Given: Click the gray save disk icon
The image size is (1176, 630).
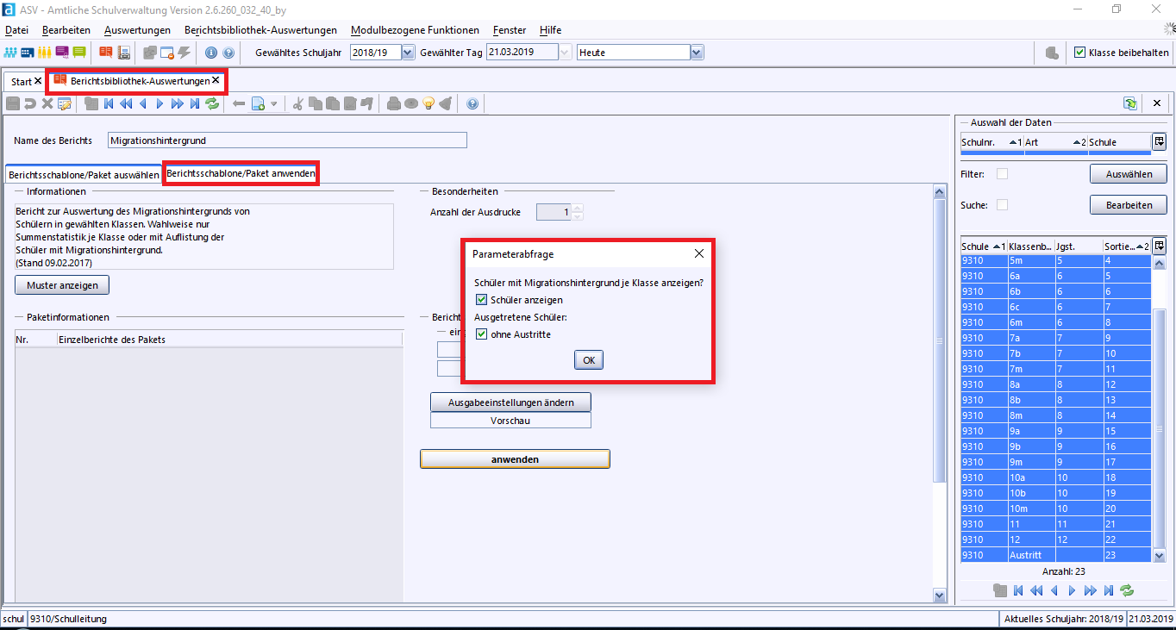Looking at the screenshot, I should 13,103.
